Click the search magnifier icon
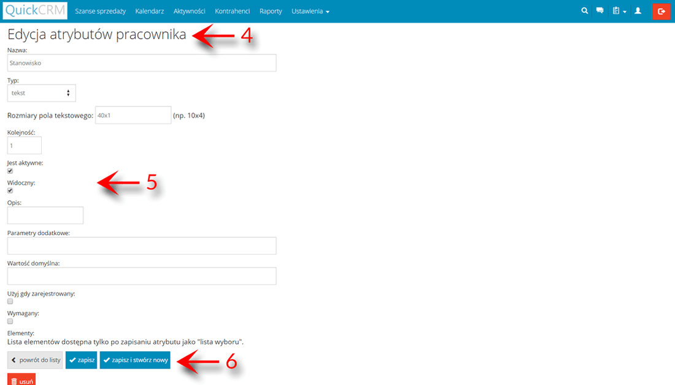 [x=584, y=11]
